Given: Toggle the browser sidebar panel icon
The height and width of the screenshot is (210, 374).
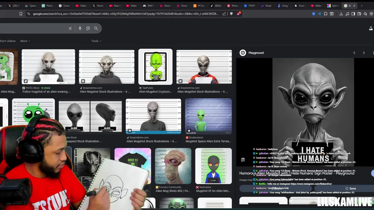Looking at the screenshot, I should 353,14.
